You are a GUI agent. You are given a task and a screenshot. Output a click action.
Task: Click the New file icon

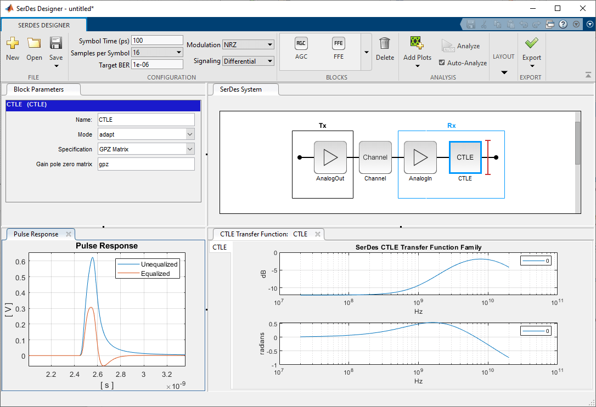13,43
